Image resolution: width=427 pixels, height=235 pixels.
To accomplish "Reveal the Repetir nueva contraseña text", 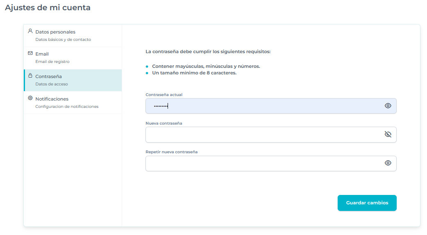I will click(388, 163).
